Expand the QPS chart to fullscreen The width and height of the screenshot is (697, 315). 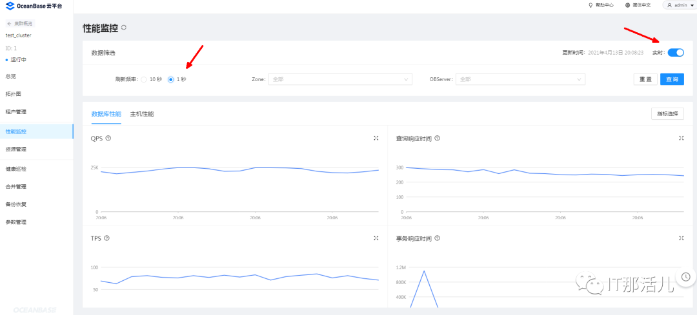pyautogui.click(x=376, y=138)
